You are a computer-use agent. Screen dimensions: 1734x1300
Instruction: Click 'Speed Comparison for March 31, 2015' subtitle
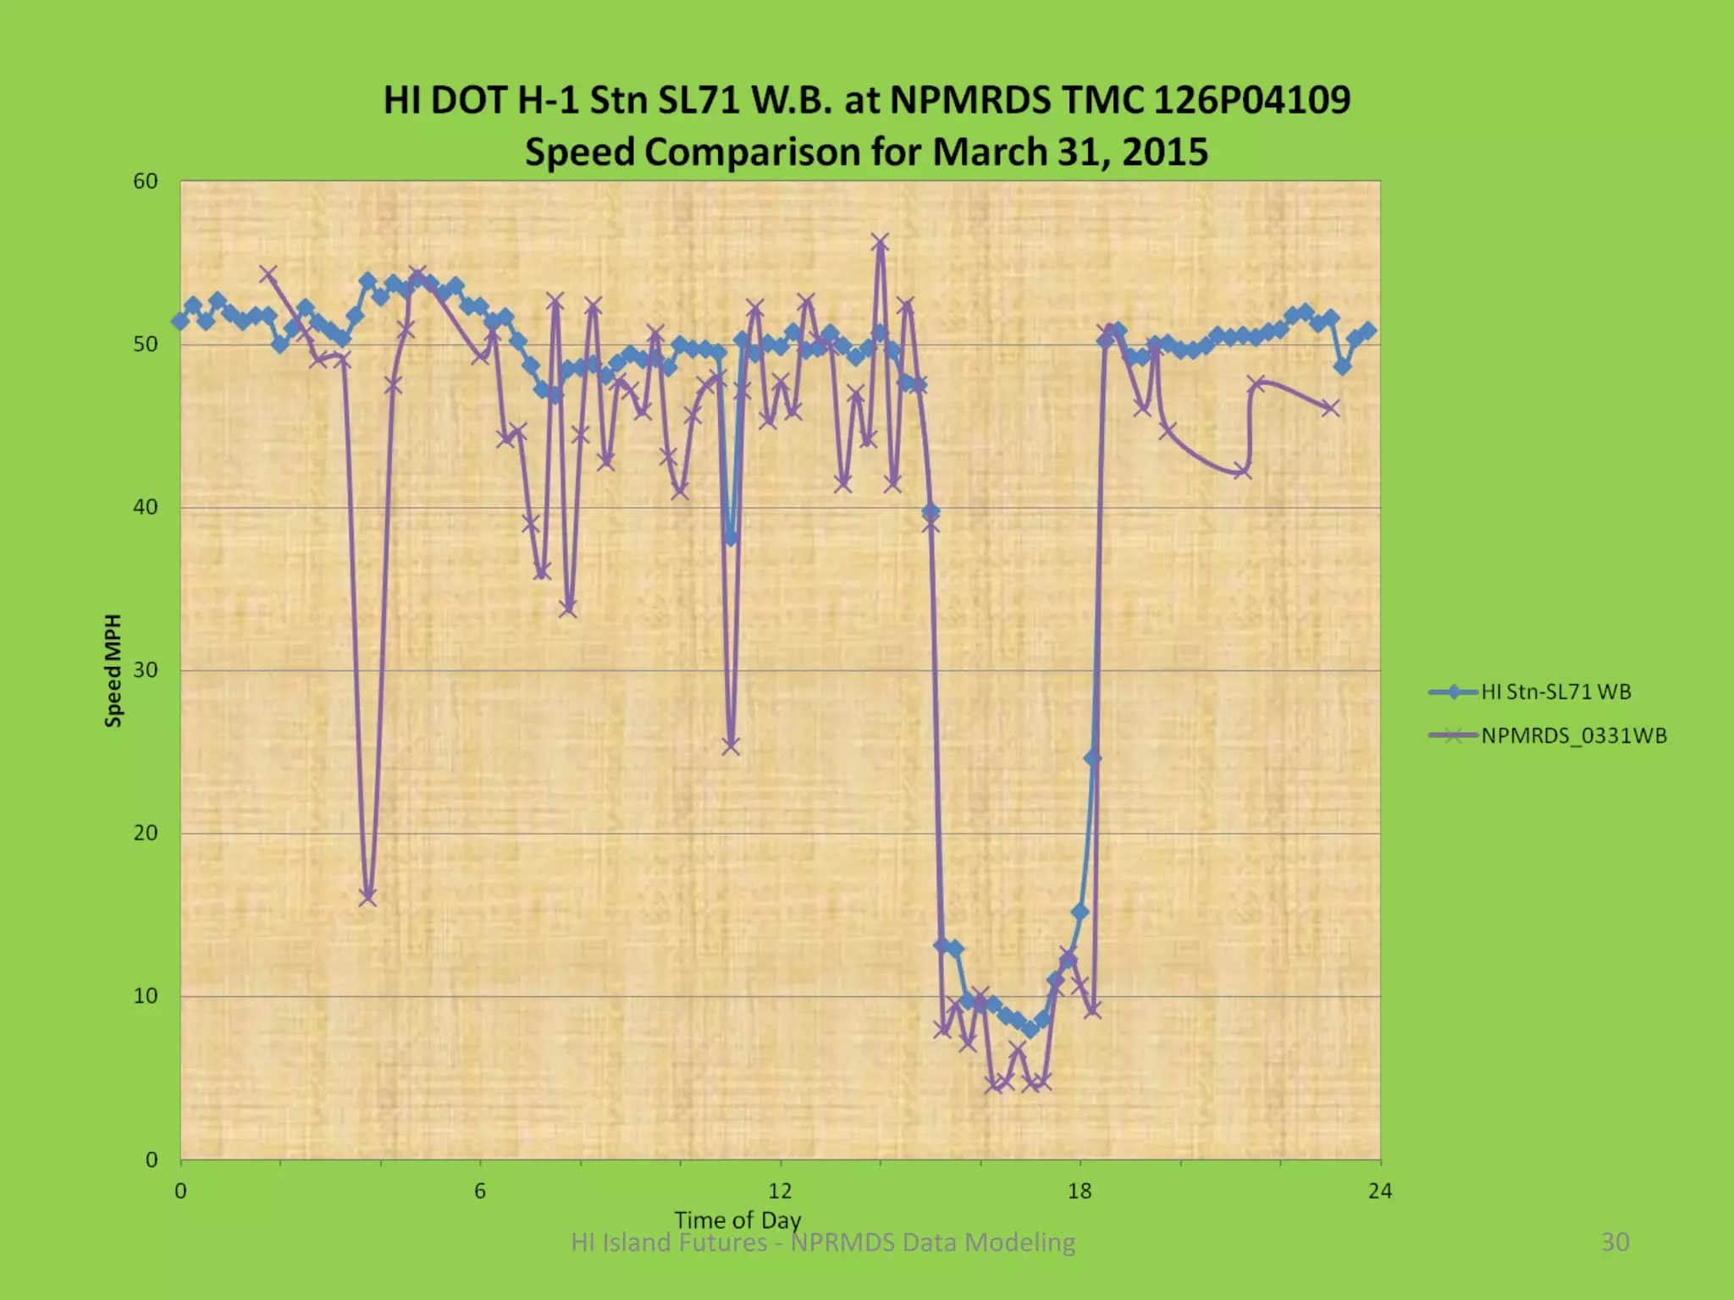pyautogui.click(x=866, y=152)
